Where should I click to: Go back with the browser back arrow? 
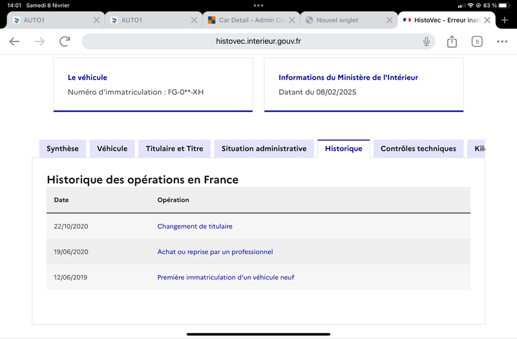click(x=14, y=41)
